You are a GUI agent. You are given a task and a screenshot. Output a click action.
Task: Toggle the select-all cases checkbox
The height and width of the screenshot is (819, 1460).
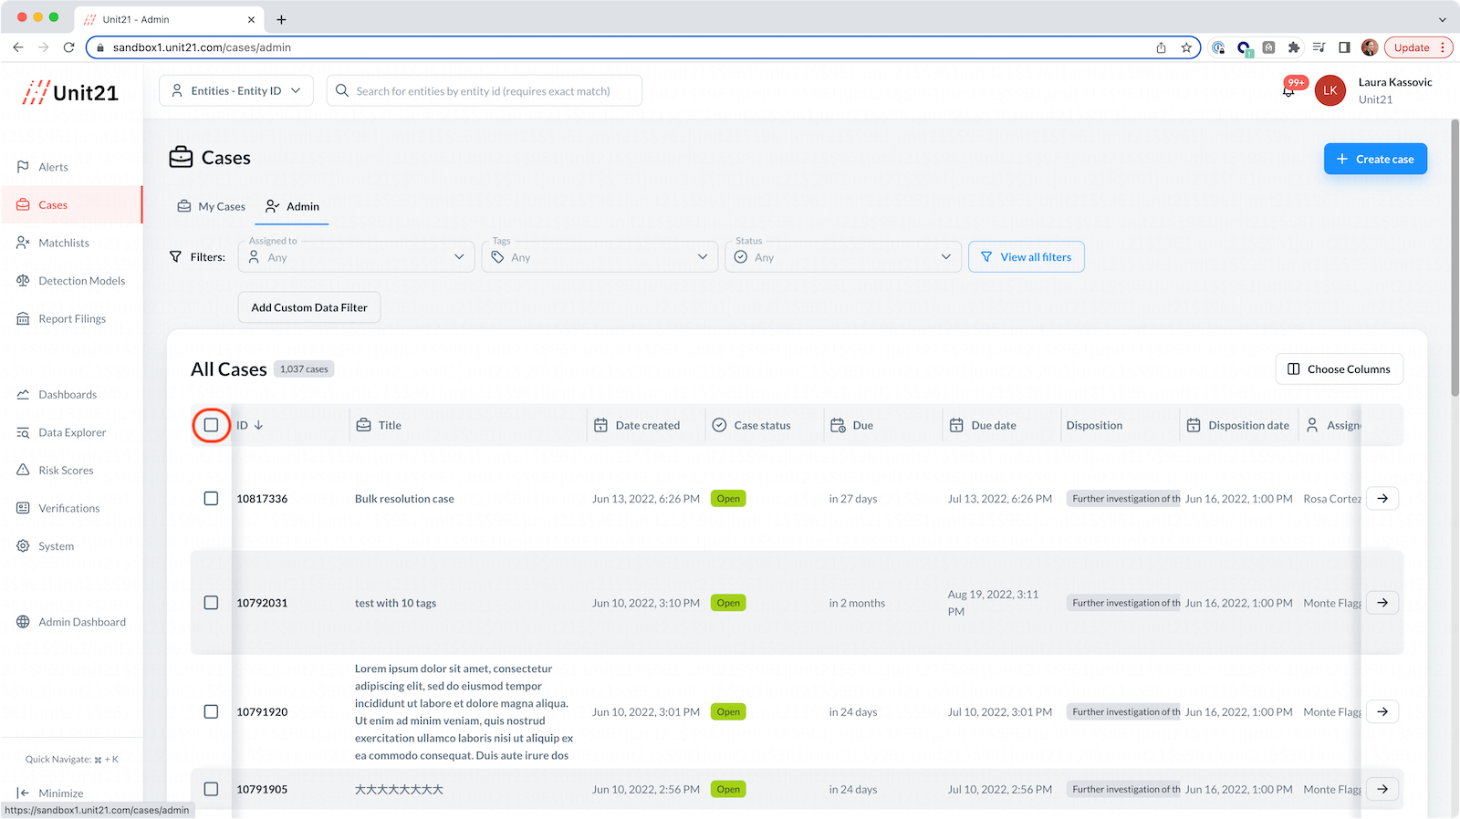(211, 425)
